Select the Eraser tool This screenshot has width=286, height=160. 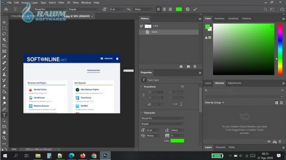click(x=4, y=86)
